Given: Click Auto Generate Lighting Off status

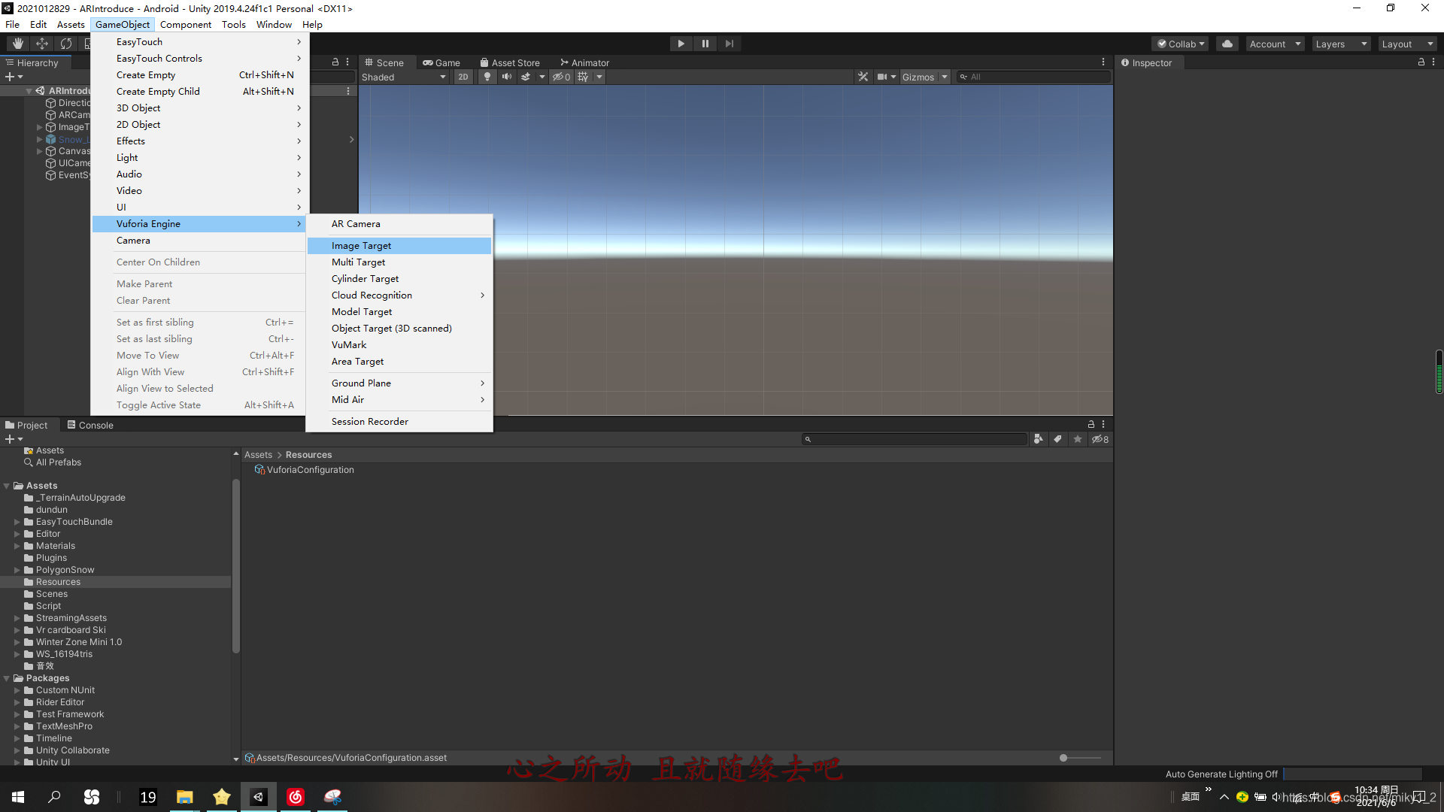Looking at the screenshot, I should click(1221, 774).
